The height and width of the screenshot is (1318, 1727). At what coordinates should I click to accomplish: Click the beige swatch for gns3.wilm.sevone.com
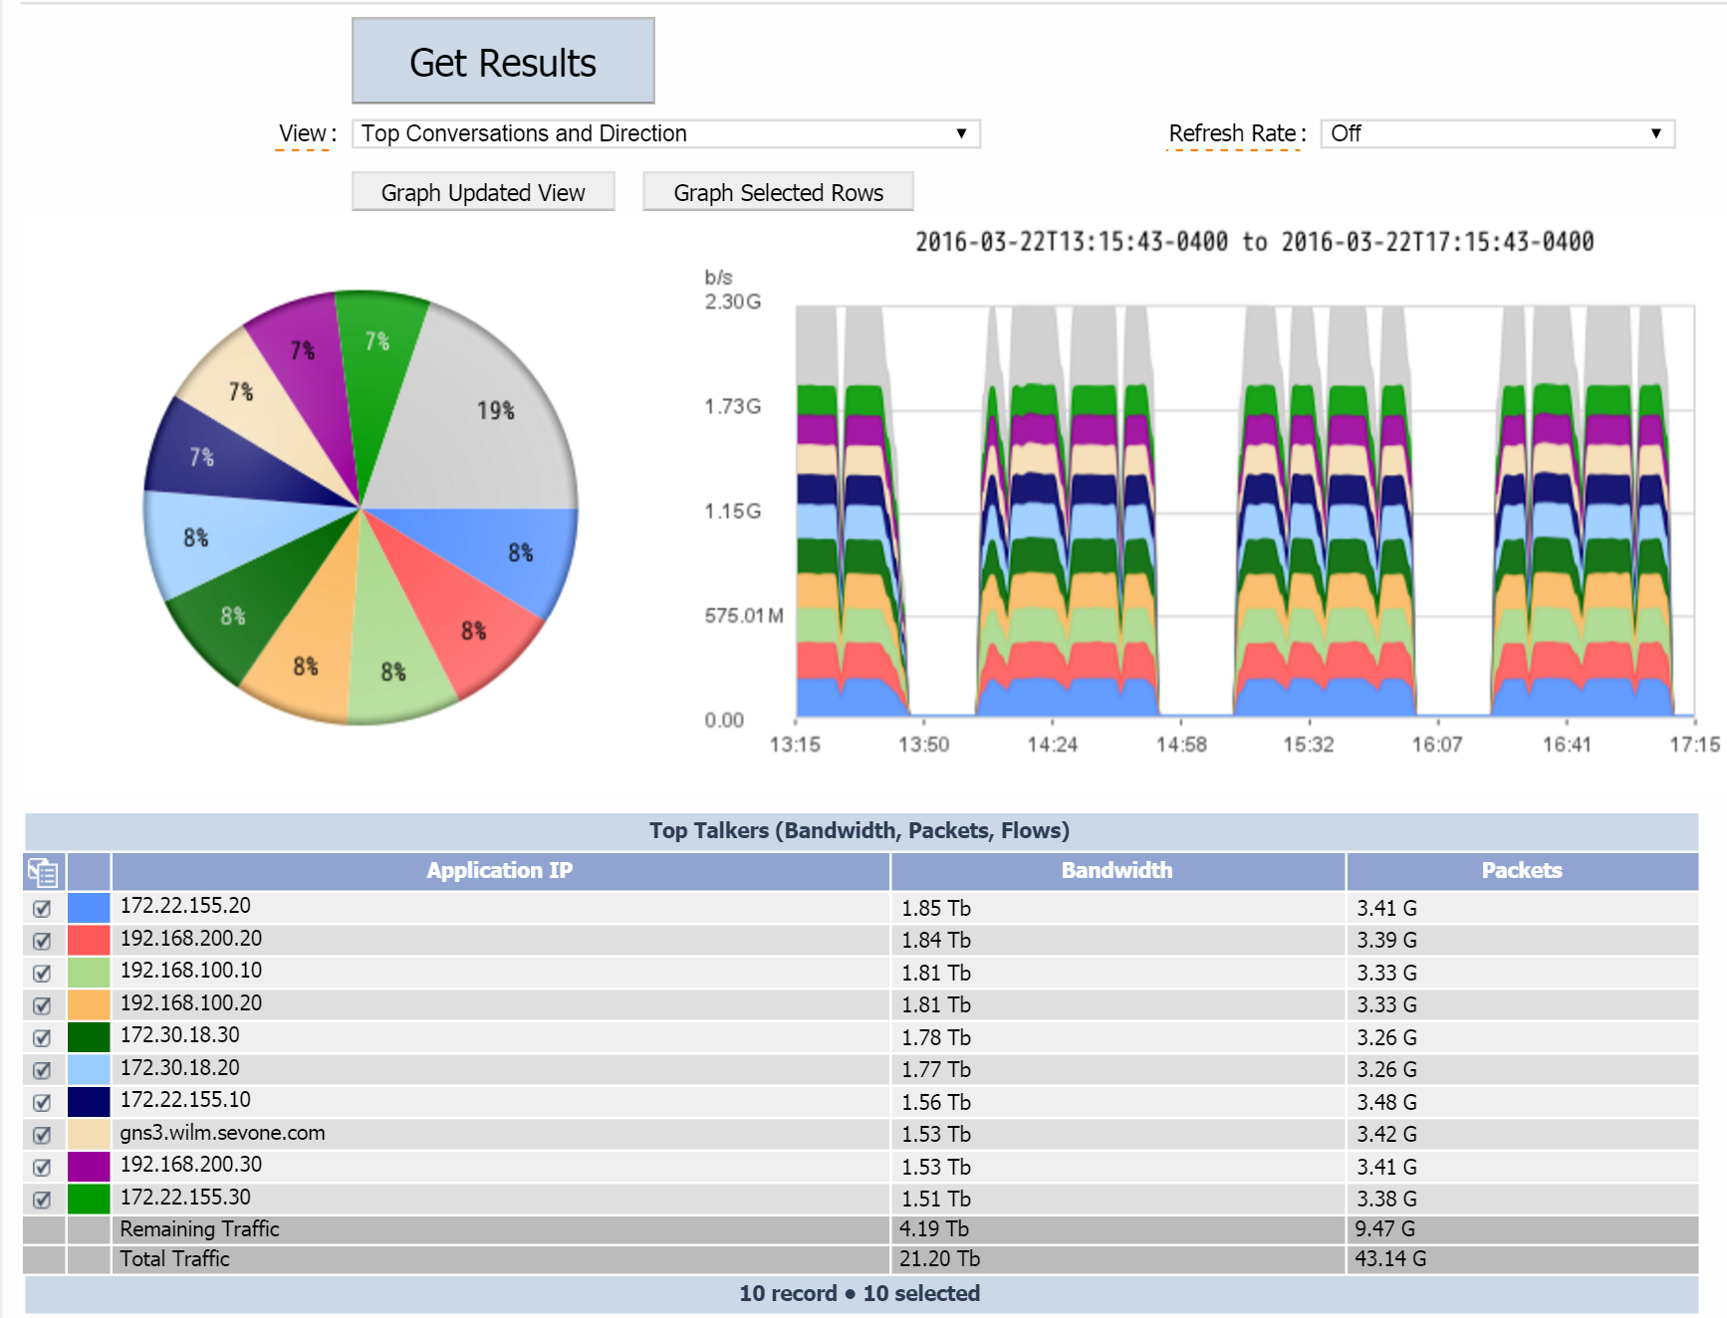click(x=89, y=1135)
